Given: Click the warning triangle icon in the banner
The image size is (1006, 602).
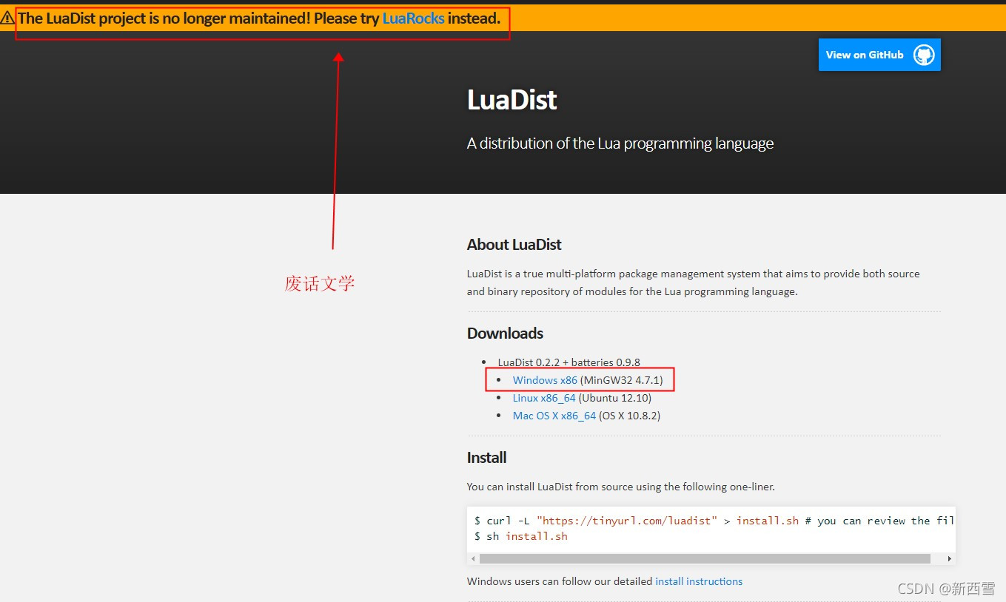Looking at the screenshot, I should click(7, 18).
